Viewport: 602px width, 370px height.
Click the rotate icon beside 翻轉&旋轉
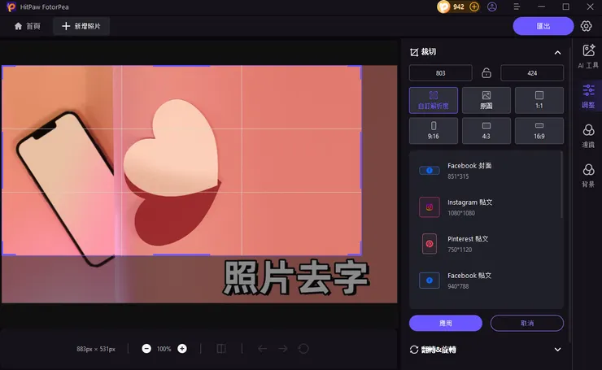[414, 350]
